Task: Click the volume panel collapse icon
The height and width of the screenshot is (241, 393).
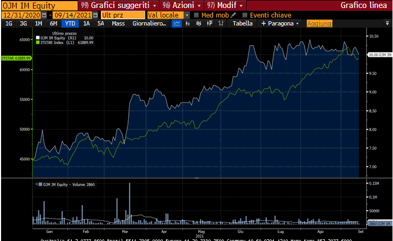Action: (37, 184)
